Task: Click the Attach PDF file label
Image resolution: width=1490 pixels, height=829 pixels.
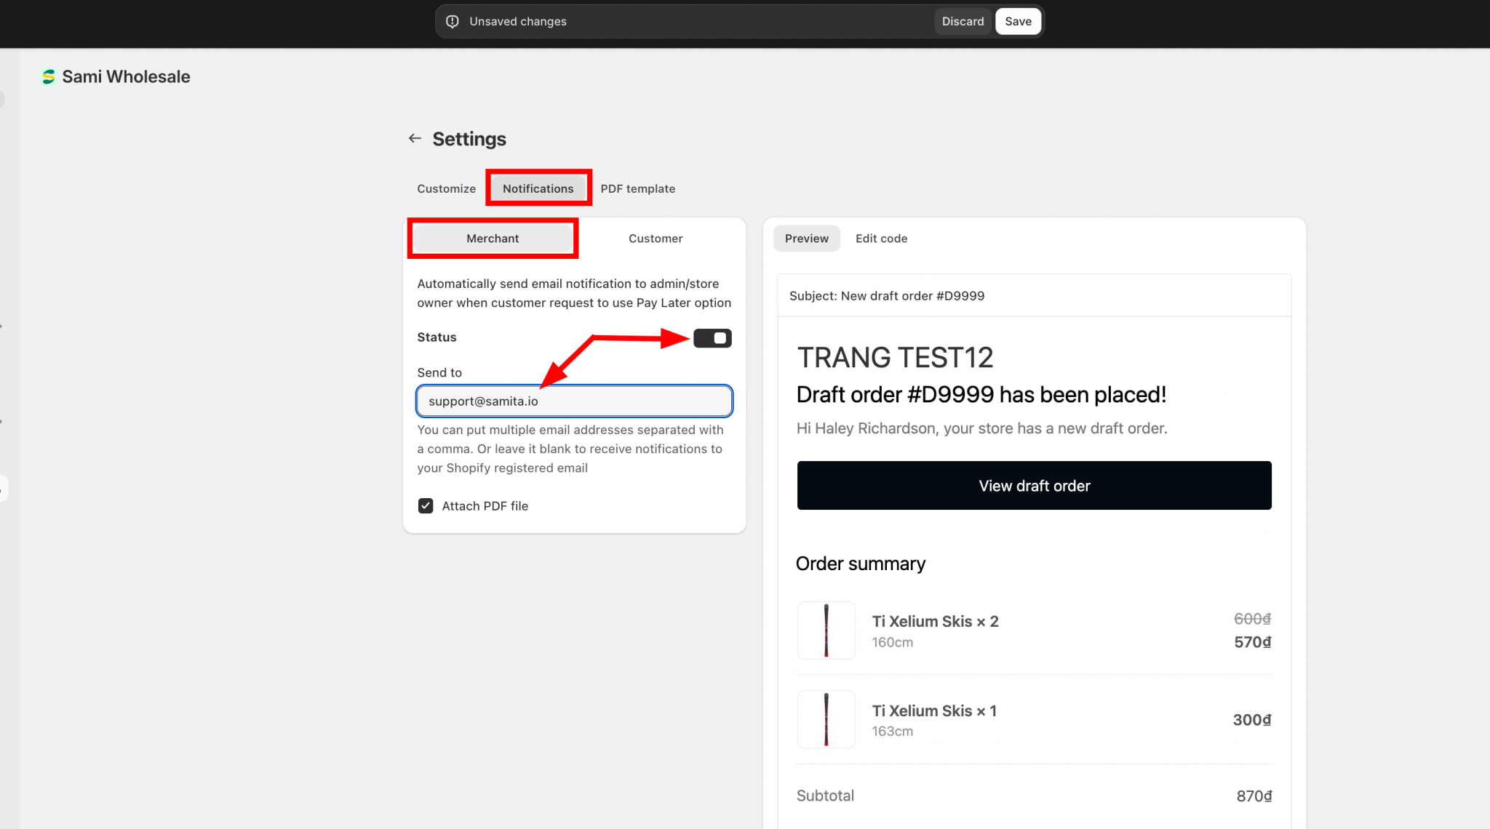Action: (x=485, y=506)
